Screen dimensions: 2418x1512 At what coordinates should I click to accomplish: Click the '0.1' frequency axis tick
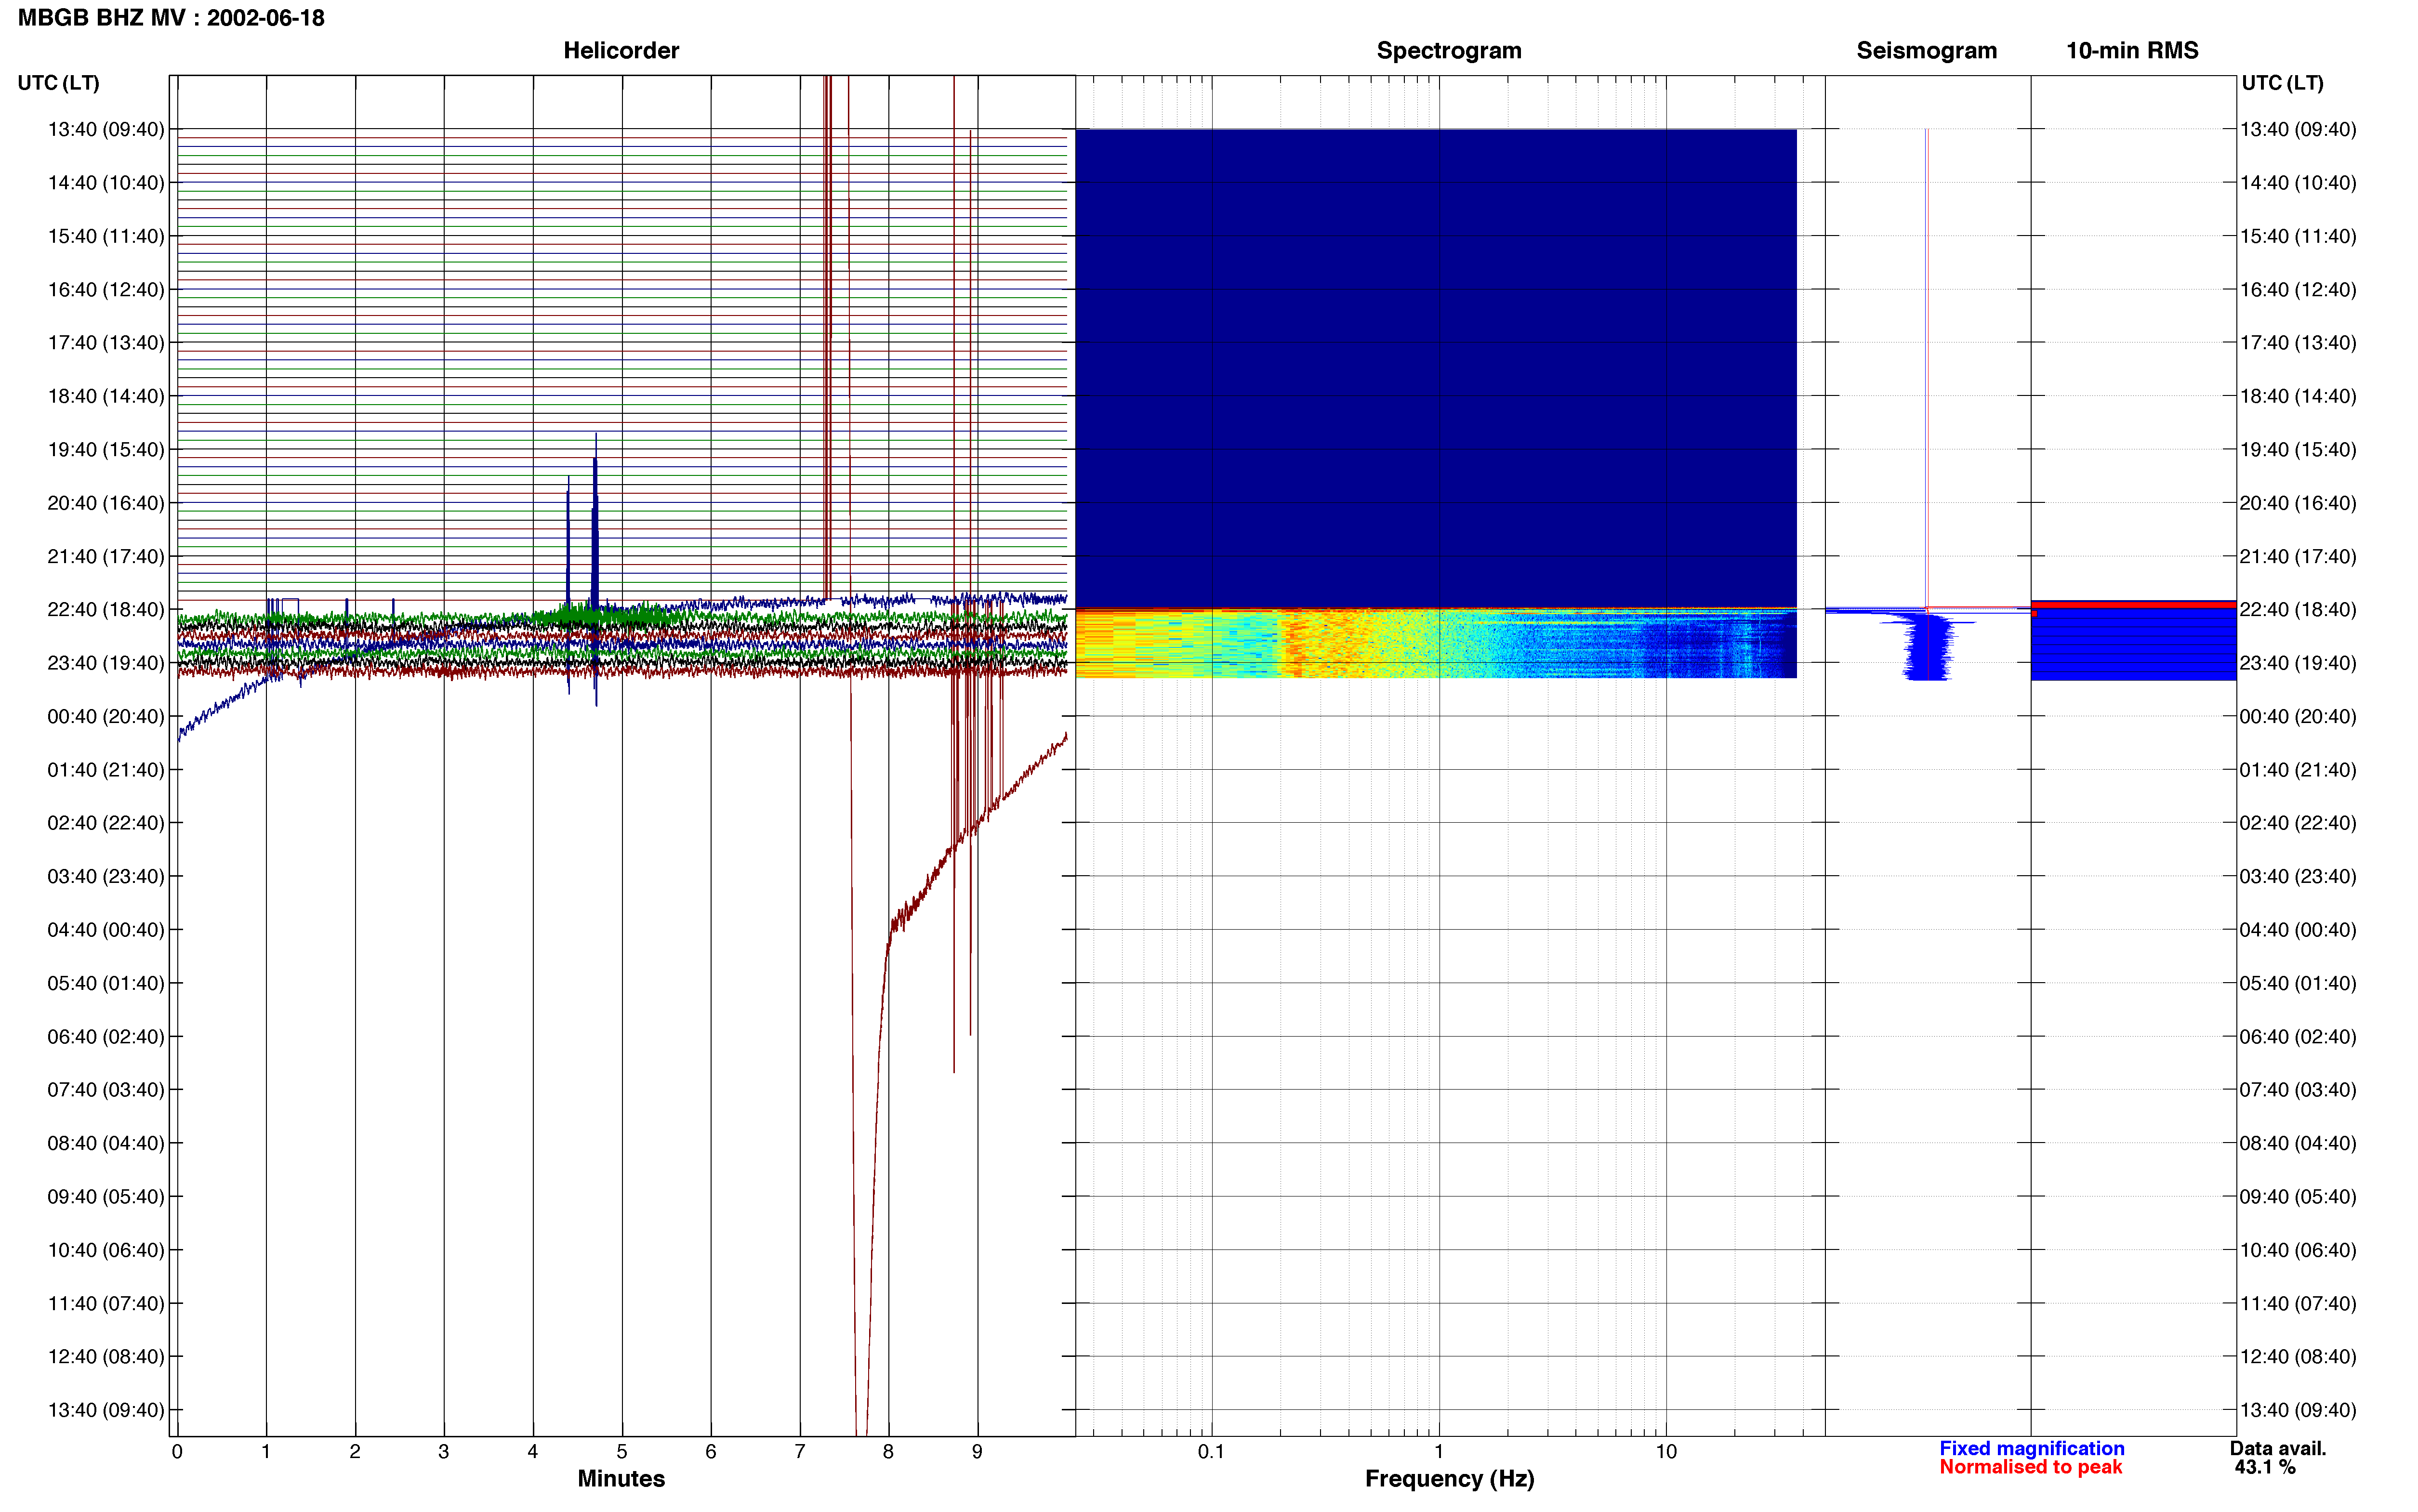(x=1211, y=1452)
